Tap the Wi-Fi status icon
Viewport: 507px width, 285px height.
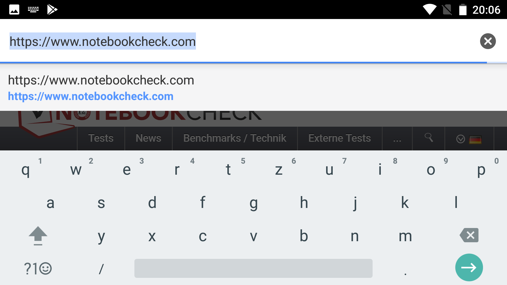[430, 10]
